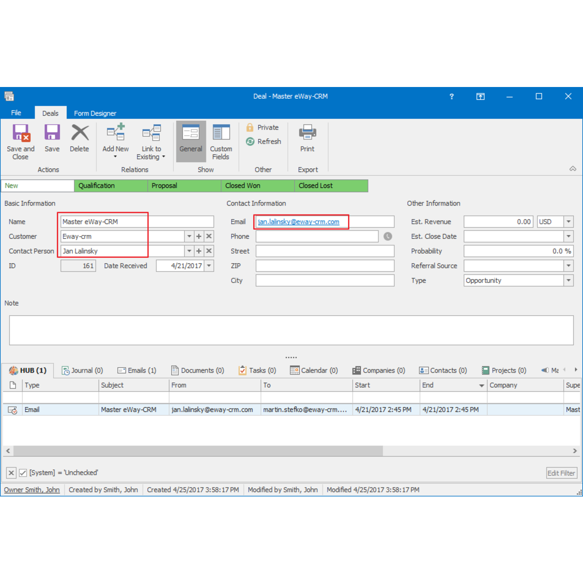The height and width of the screenshot is (583, 583).
Task: Open the Date Received date picker
Action: pos(209,266)
